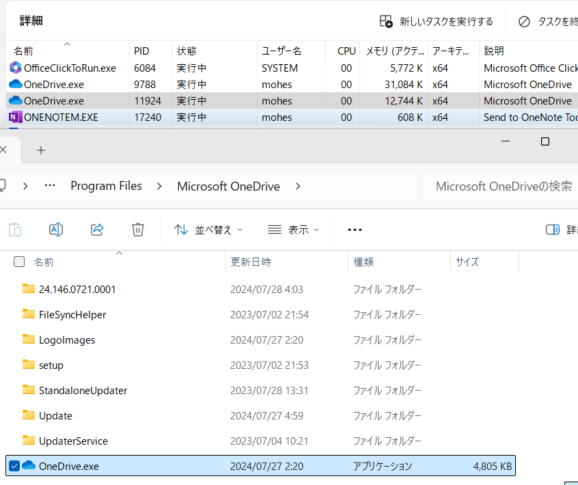Click the 2024/07/28 4:03 date cell

266,290
